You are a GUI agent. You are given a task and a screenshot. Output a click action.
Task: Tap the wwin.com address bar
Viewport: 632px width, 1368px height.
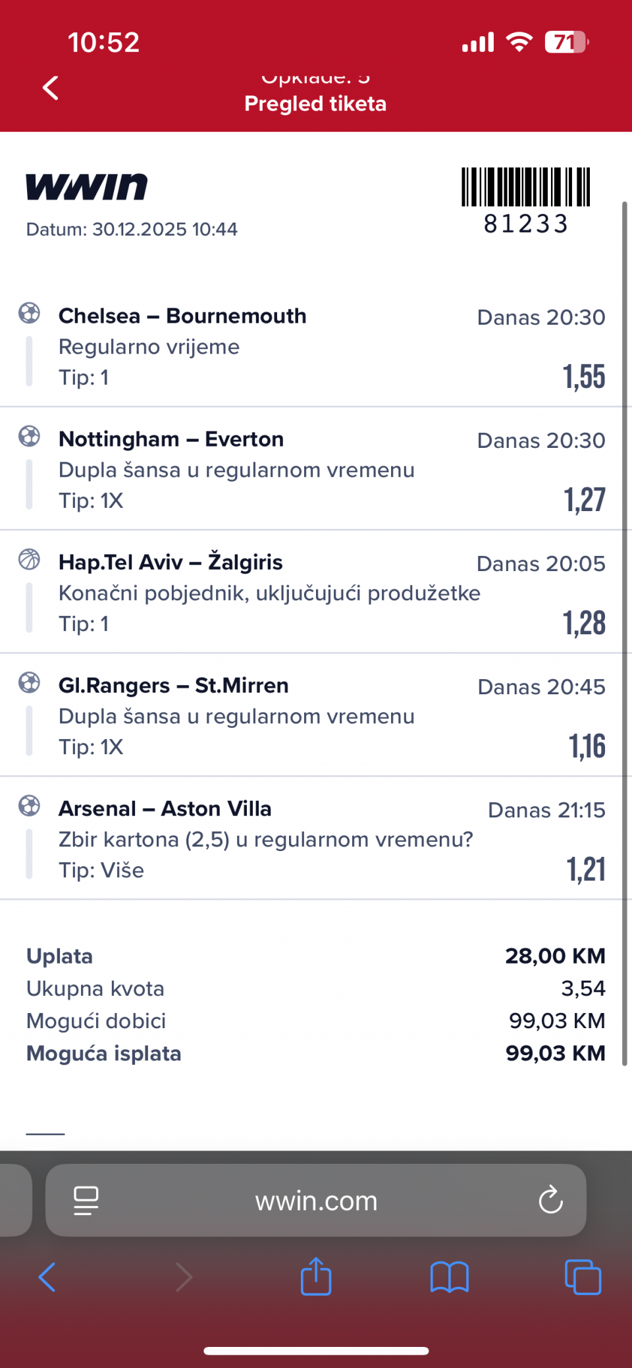(x=316, y=1201)
